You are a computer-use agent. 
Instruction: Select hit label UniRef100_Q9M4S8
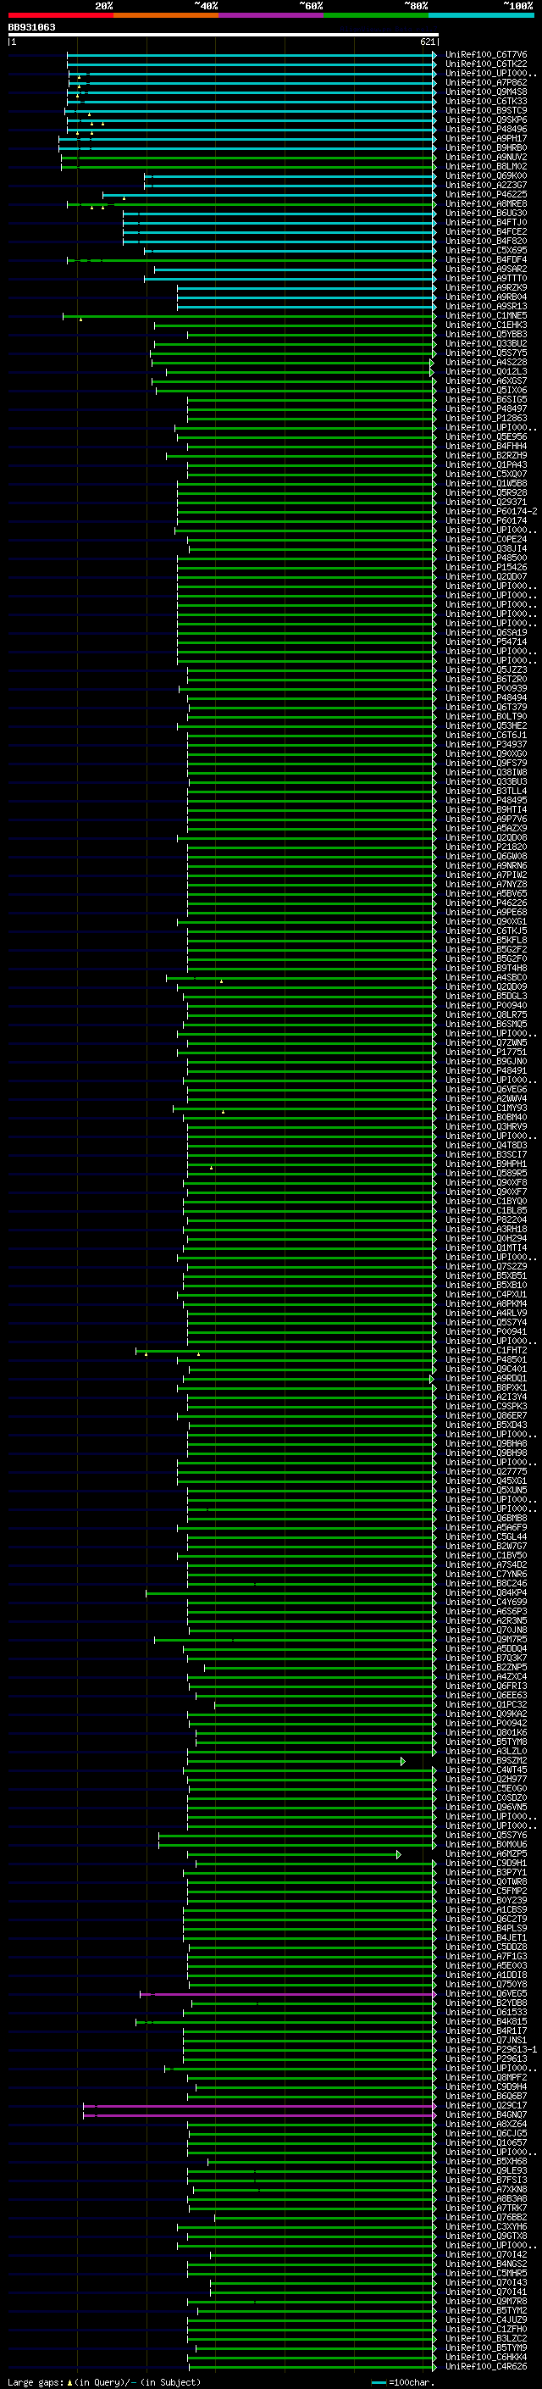click(486, 92)
